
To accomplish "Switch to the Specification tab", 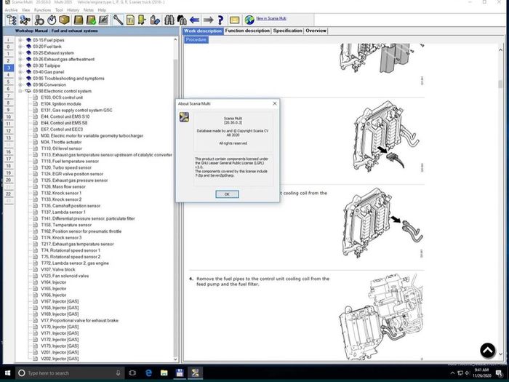I will (288, 31).
